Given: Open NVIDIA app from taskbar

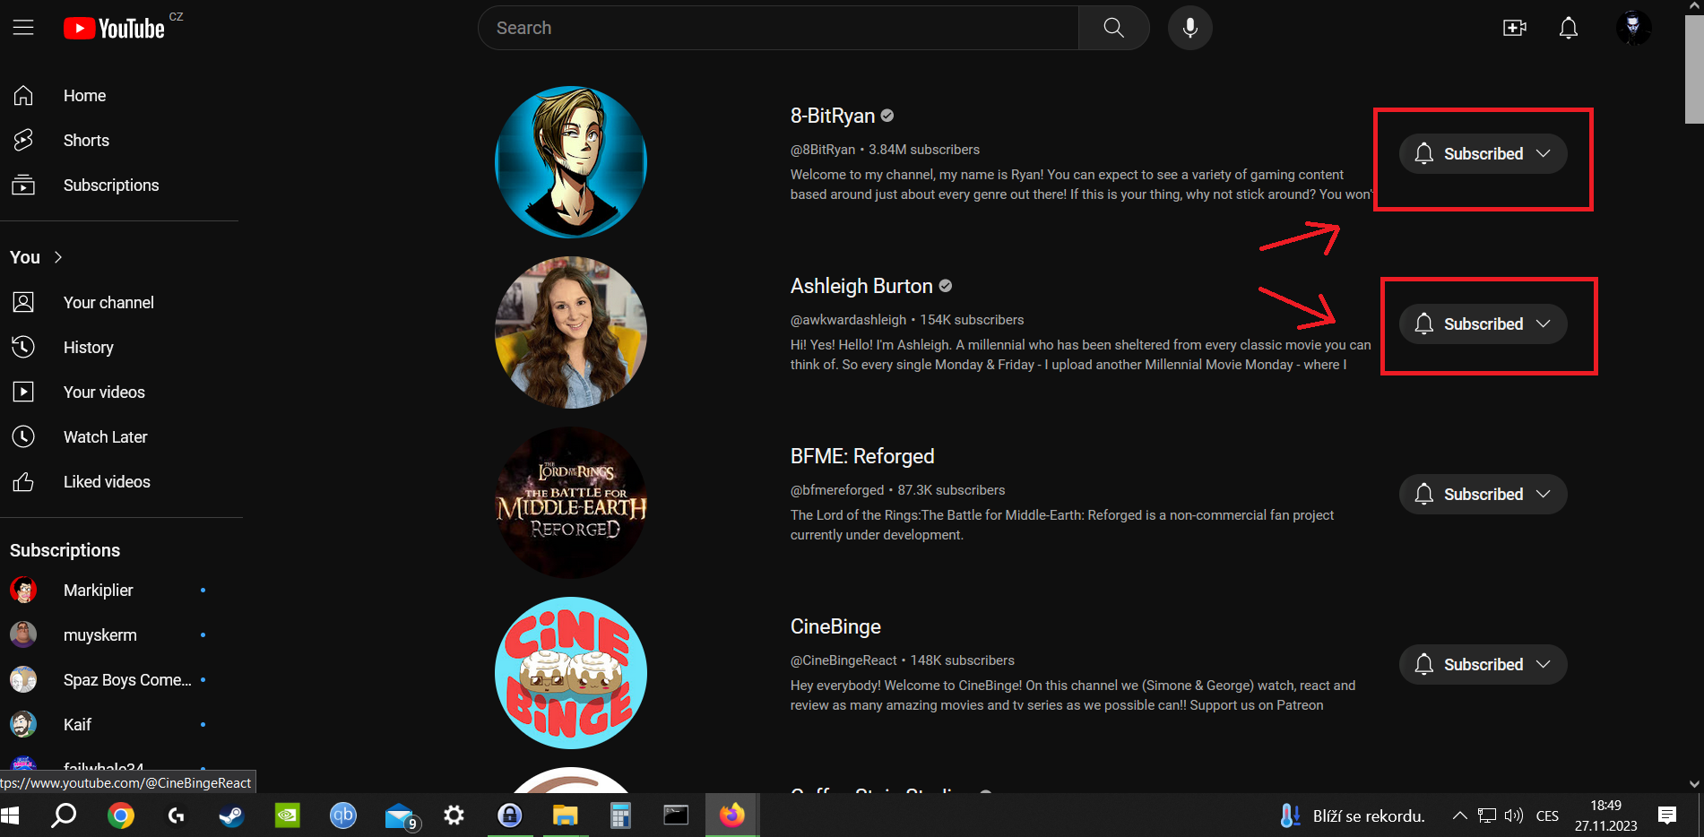Looking at the screenshot, I should click(287, 815).
